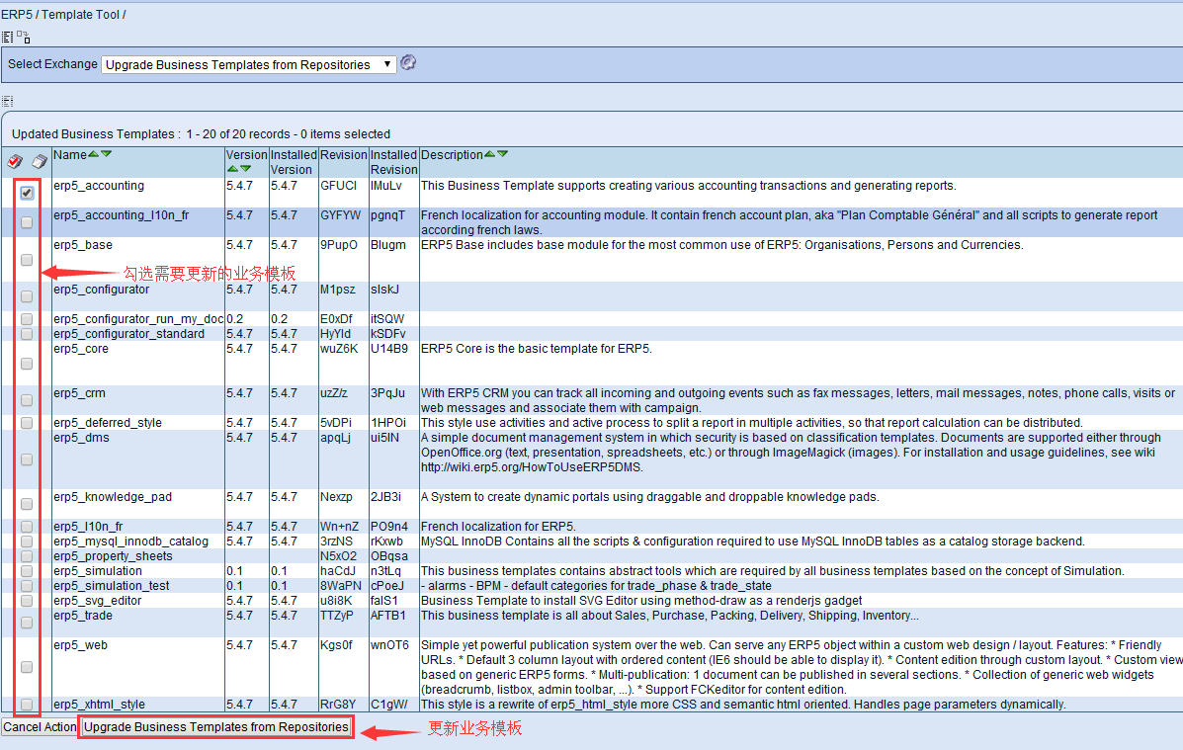
Task: Click the check-all icon in the table header
Action: tap(15, 161)
